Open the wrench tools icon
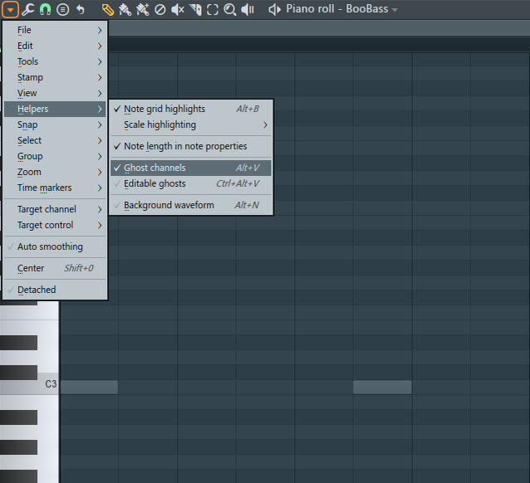This screenshot has height=483, width=530. point(27,9)
